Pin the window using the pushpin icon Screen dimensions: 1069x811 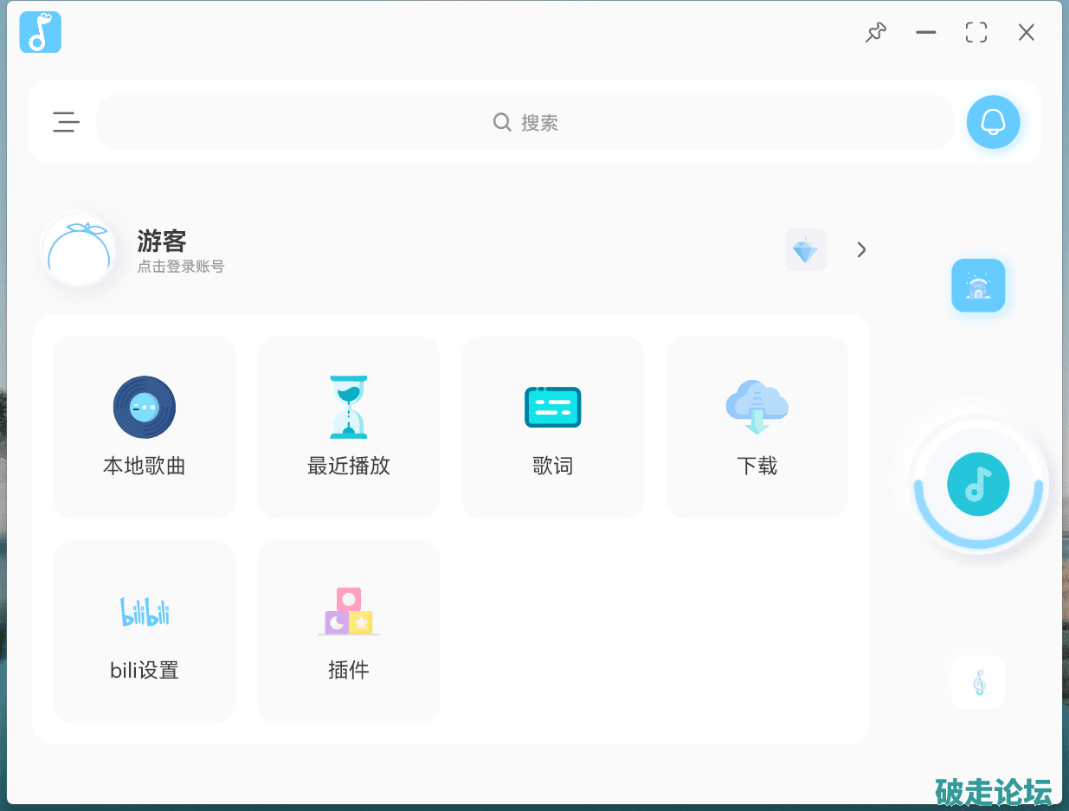click(876, 33)
